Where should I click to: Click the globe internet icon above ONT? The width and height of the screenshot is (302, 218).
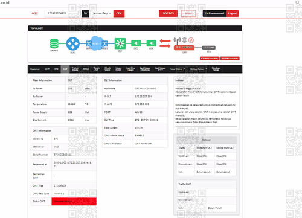(x=184, y=40)
